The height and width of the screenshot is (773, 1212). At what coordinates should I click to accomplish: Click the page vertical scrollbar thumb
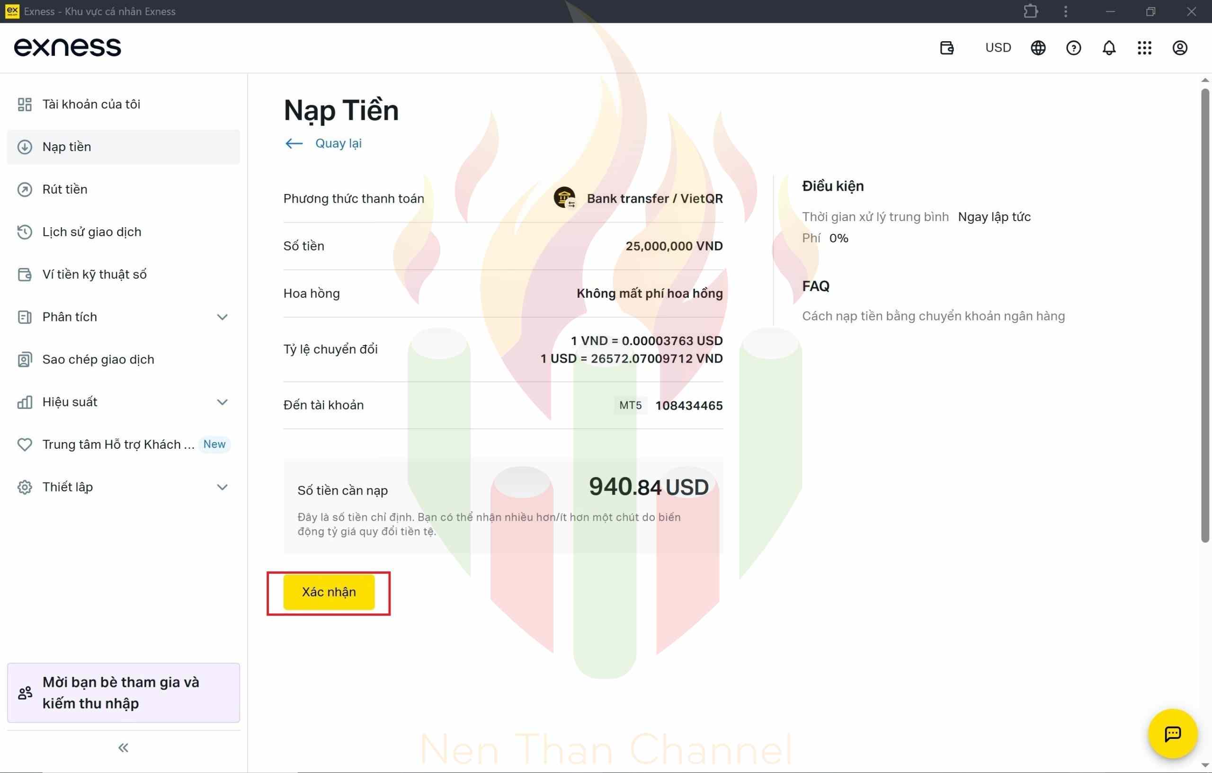(1204, 316)
